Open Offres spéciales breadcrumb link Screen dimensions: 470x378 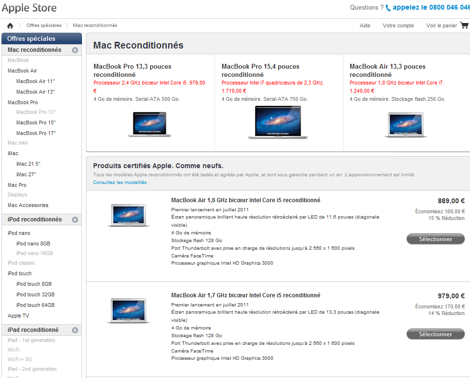point(44,25)
